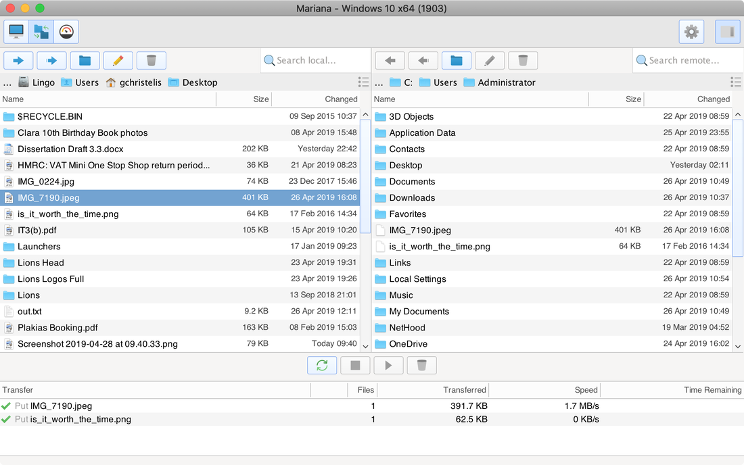Select Administrator in the remote breadcrumb
Image resolution: width=744 pixels, height=465 pixels.
coord(499,82)
